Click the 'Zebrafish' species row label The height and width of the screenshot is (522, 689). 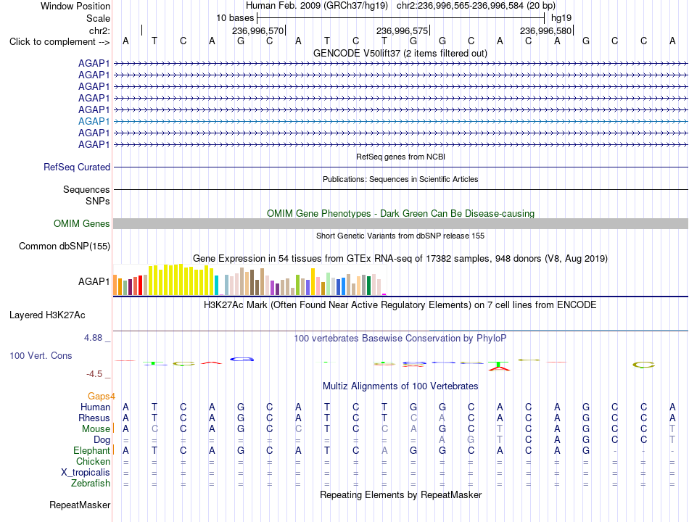90,484
